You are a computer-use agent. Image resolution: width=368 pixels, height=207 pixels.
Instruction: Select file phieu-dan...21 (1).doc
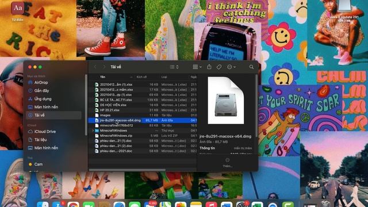[116, 141]
